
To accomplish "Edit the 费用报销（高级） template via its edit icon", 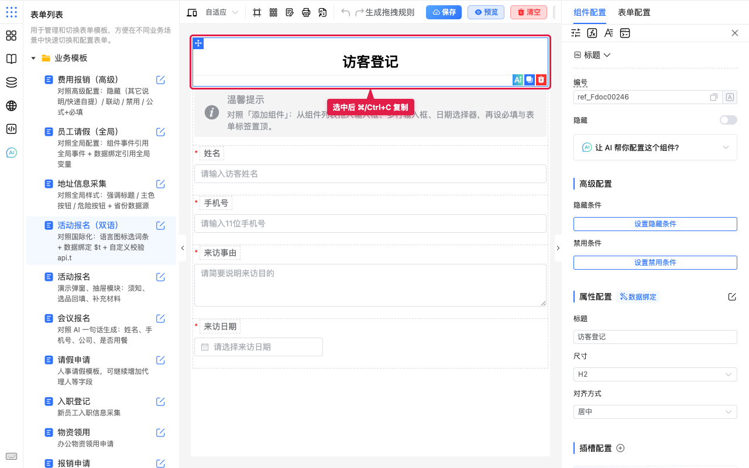I will tap(160, 80).
